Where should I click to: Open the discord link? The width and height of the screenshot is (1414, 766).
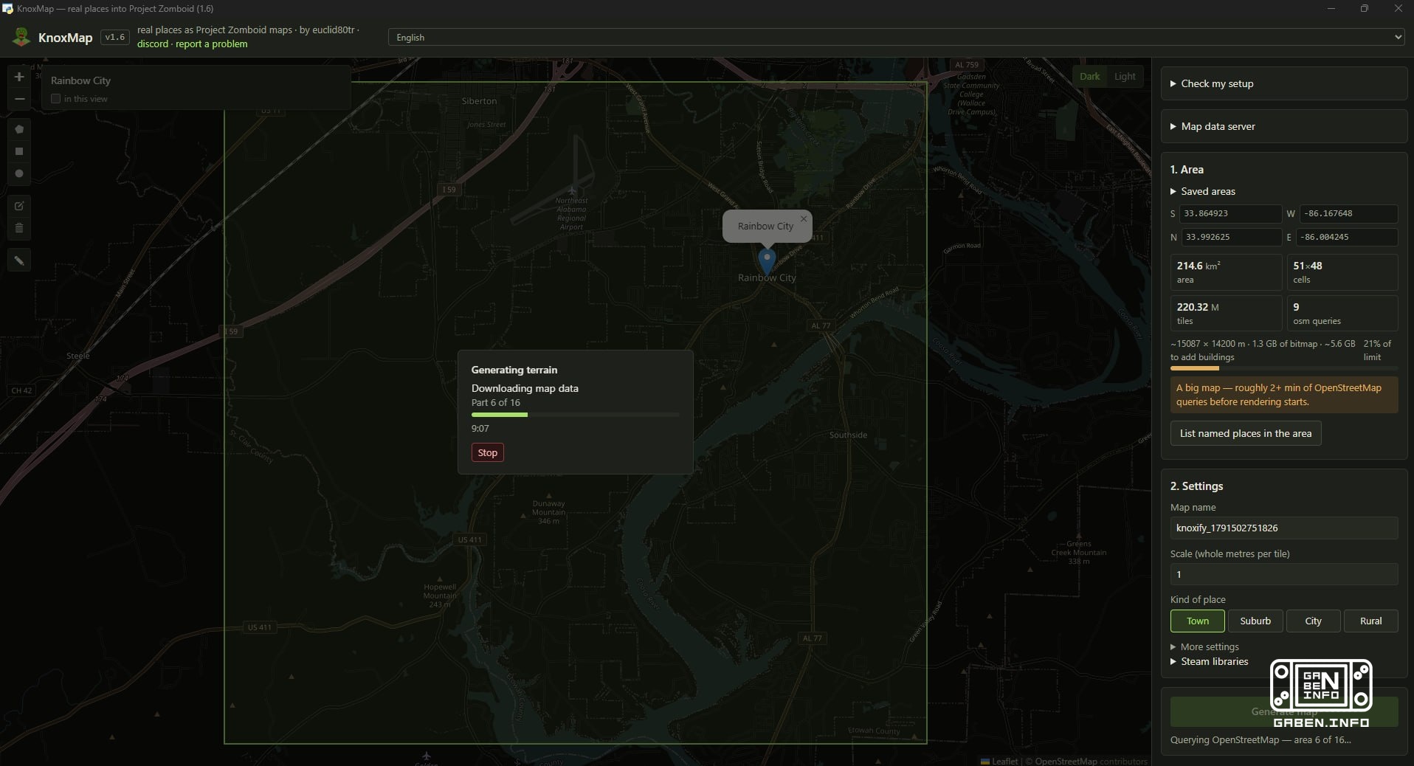pyautogui.click(x=153, y=44)
